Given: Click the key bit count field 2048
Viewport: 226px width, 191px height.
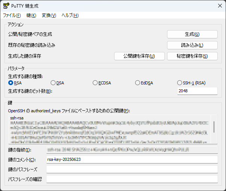Looking at the screenshot, I should pos(197,91).
